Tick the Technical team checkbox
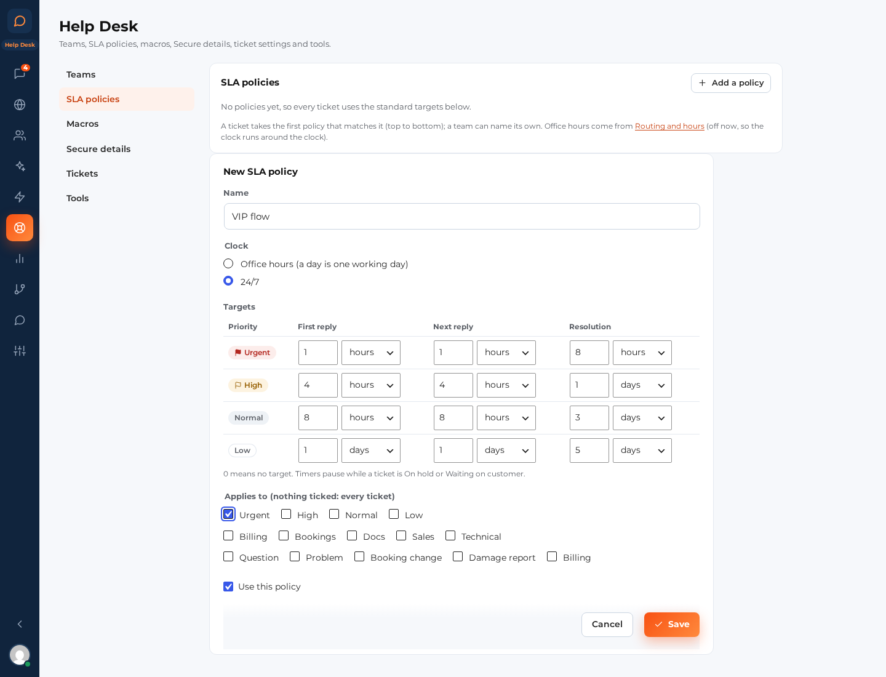The width and height of the screenshot is (886, 677). click(450, 535)
